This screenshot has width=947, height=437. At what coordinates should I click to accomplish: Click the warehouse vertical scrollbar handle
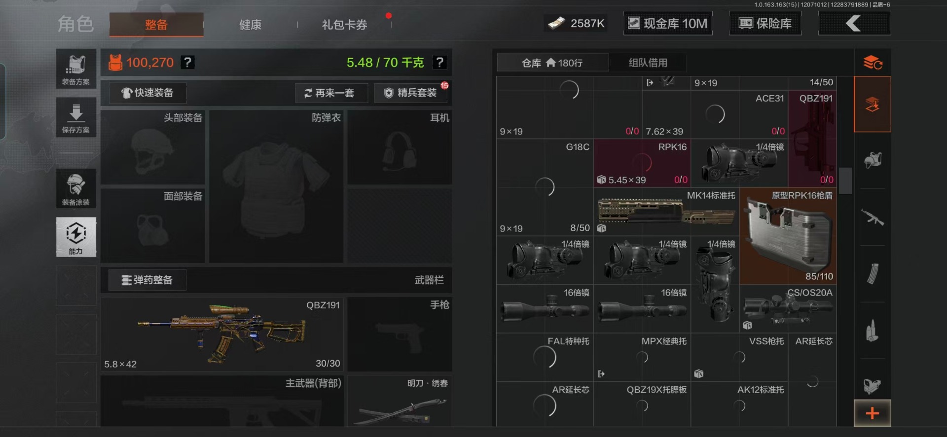845,181
